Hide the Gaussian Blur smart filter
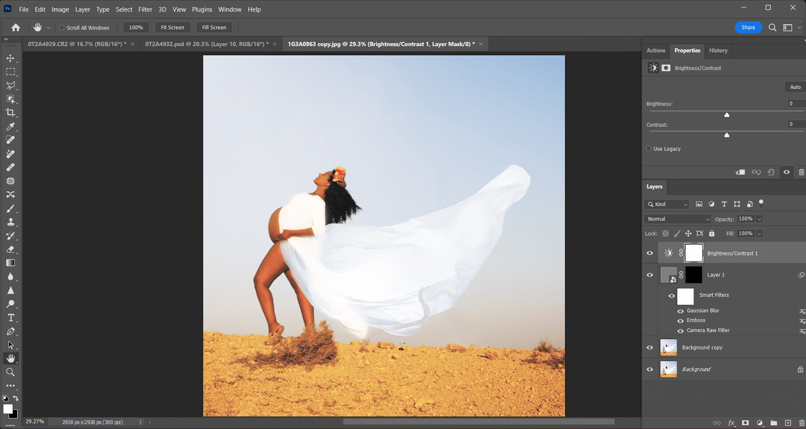 click(681, 311)
